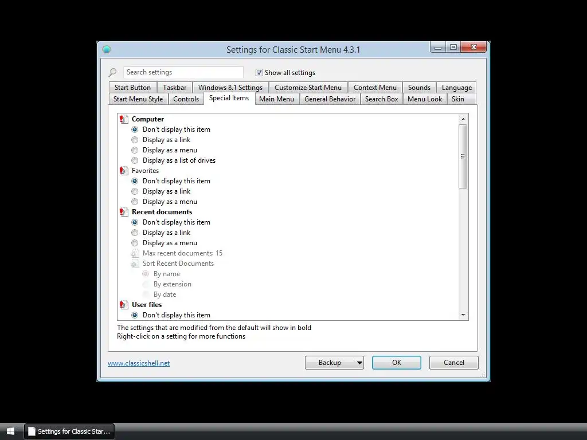Click the scrollbar down arrow
The image size is (587, 440).
(x=463, y=315)
